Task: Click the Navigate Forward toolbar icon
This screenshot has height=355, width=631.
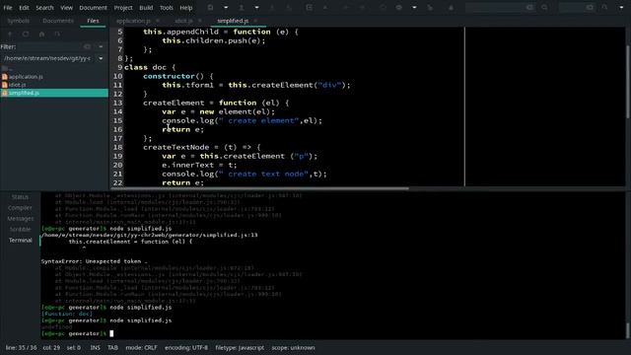Action: pyautogui.click(x=362, y=7)
